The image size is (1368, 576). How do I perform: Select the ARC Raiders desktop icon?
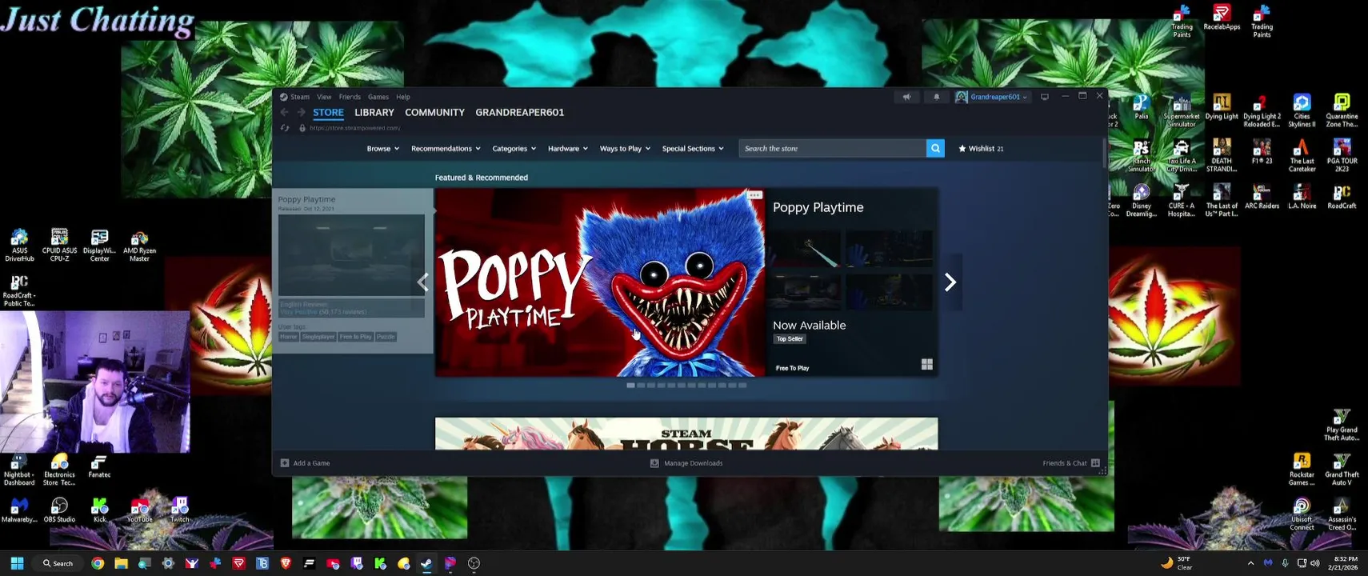(x=1262, y=197)
